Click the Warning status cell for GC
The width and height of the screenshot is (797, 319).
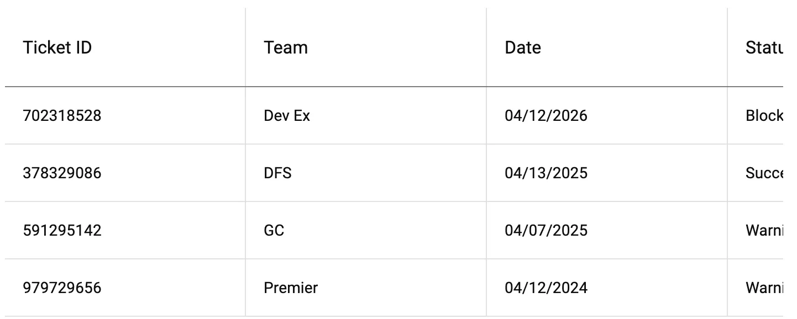tap(764, 231)
